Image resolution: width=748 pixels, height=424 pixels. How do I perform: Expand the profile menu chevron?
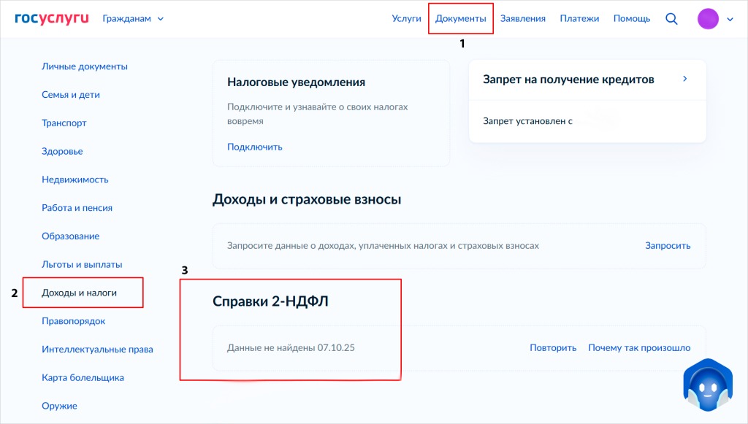[x=730, y=20]
